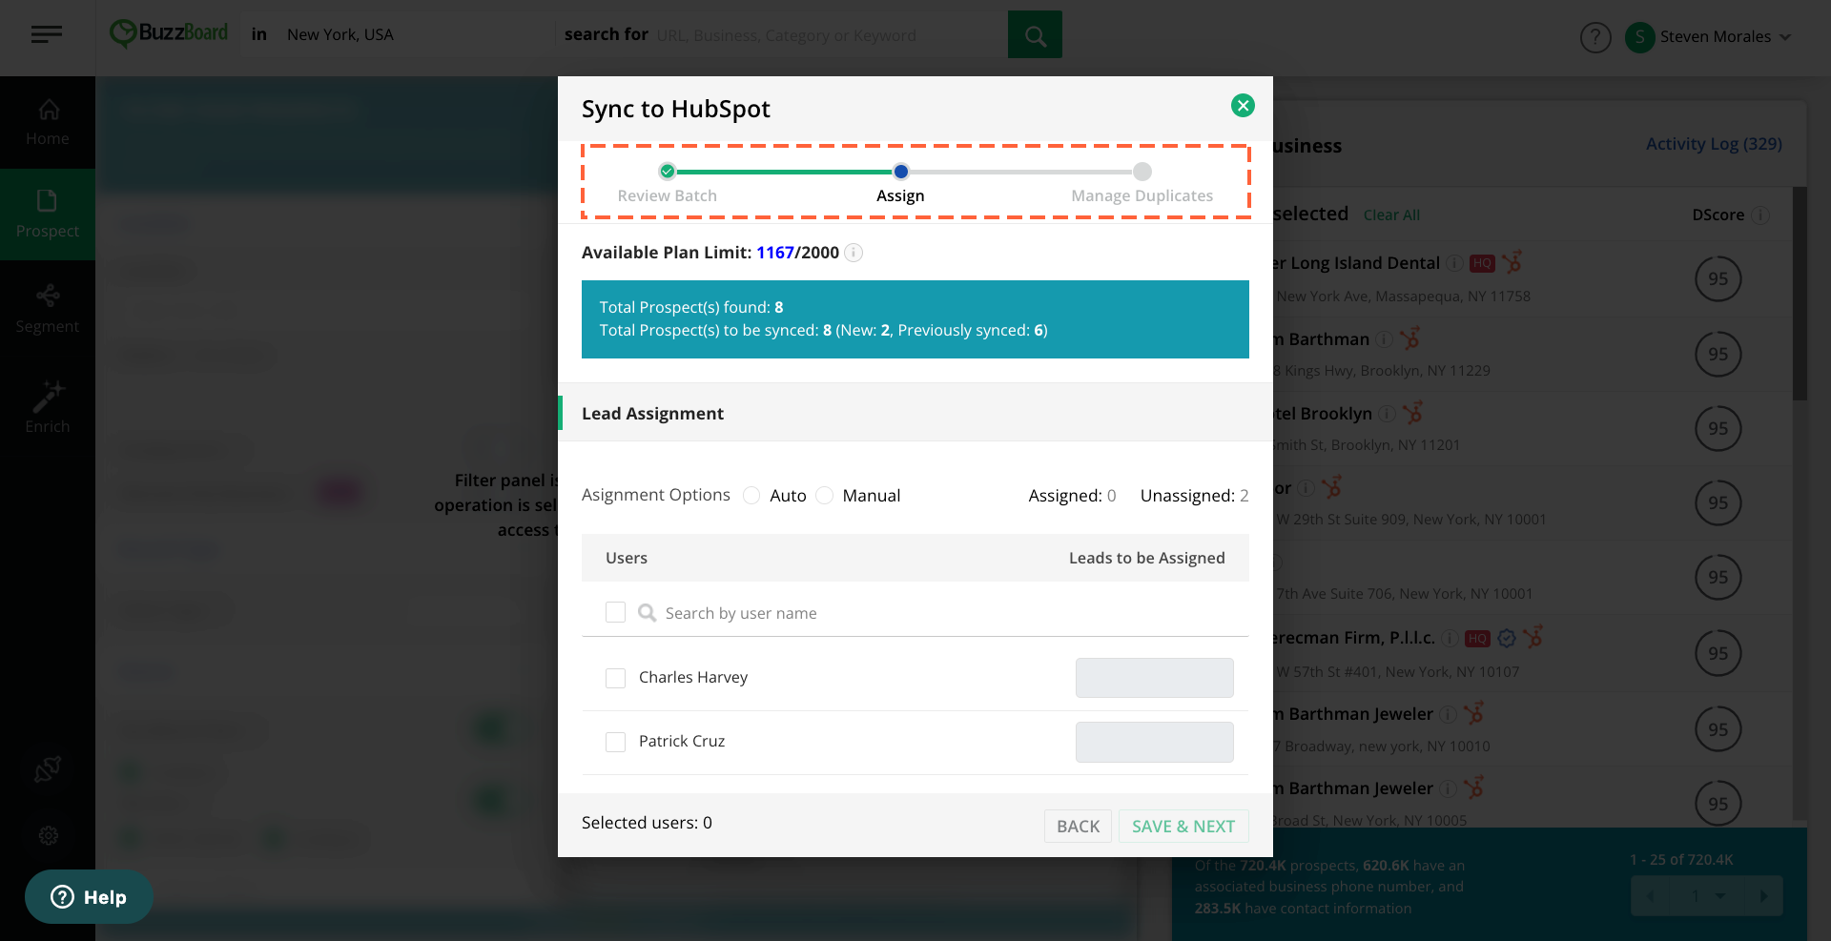Click the Manage Duplicates step marker
This screenshot has width=1831, height=941.
[x=1142, y=172]
